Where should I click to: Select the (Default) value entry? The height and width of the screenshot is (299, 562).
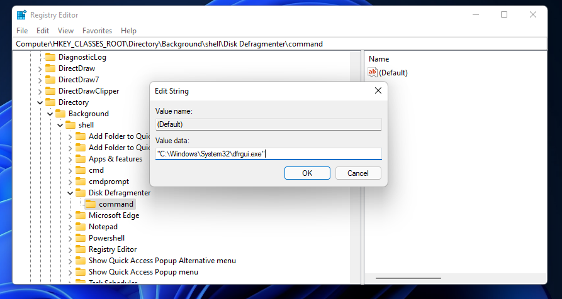[393, 73]
